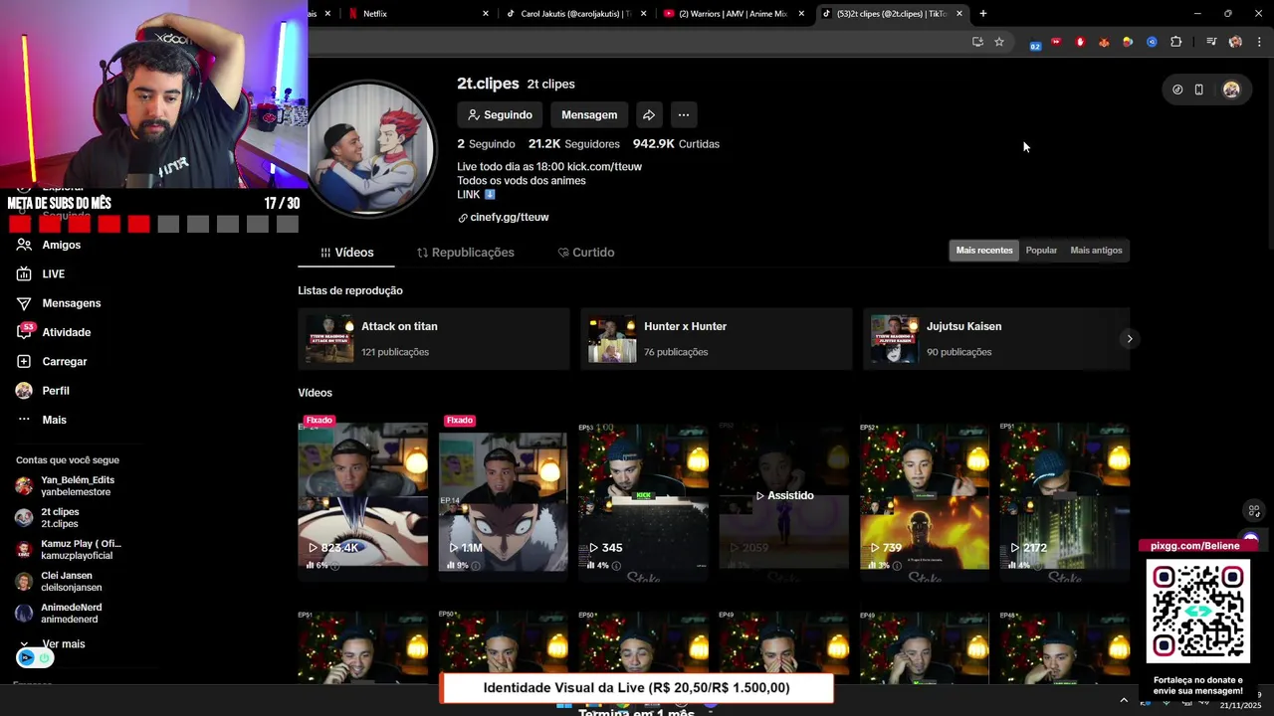This screenshot has width=1274, height=716.
Task: Open the three-dots more options button on profile
Action: [684, 115]
